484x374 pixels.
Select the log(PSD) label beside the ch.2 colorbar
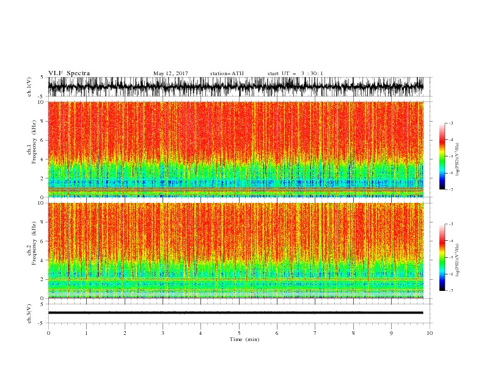(x=457, y=260)
